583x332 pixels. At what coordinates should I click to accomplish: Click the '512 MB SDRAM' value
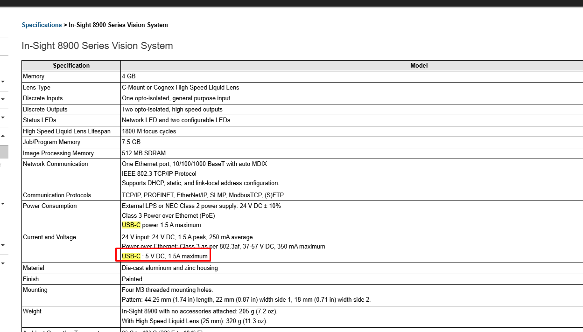point(144,153)
